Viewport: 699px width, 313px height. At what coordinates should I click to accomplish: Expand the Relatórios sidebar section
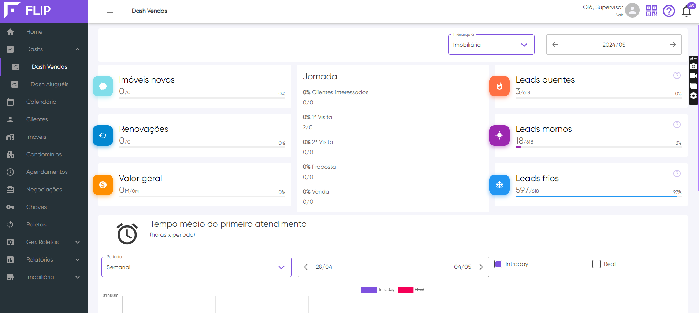(78, 260)
